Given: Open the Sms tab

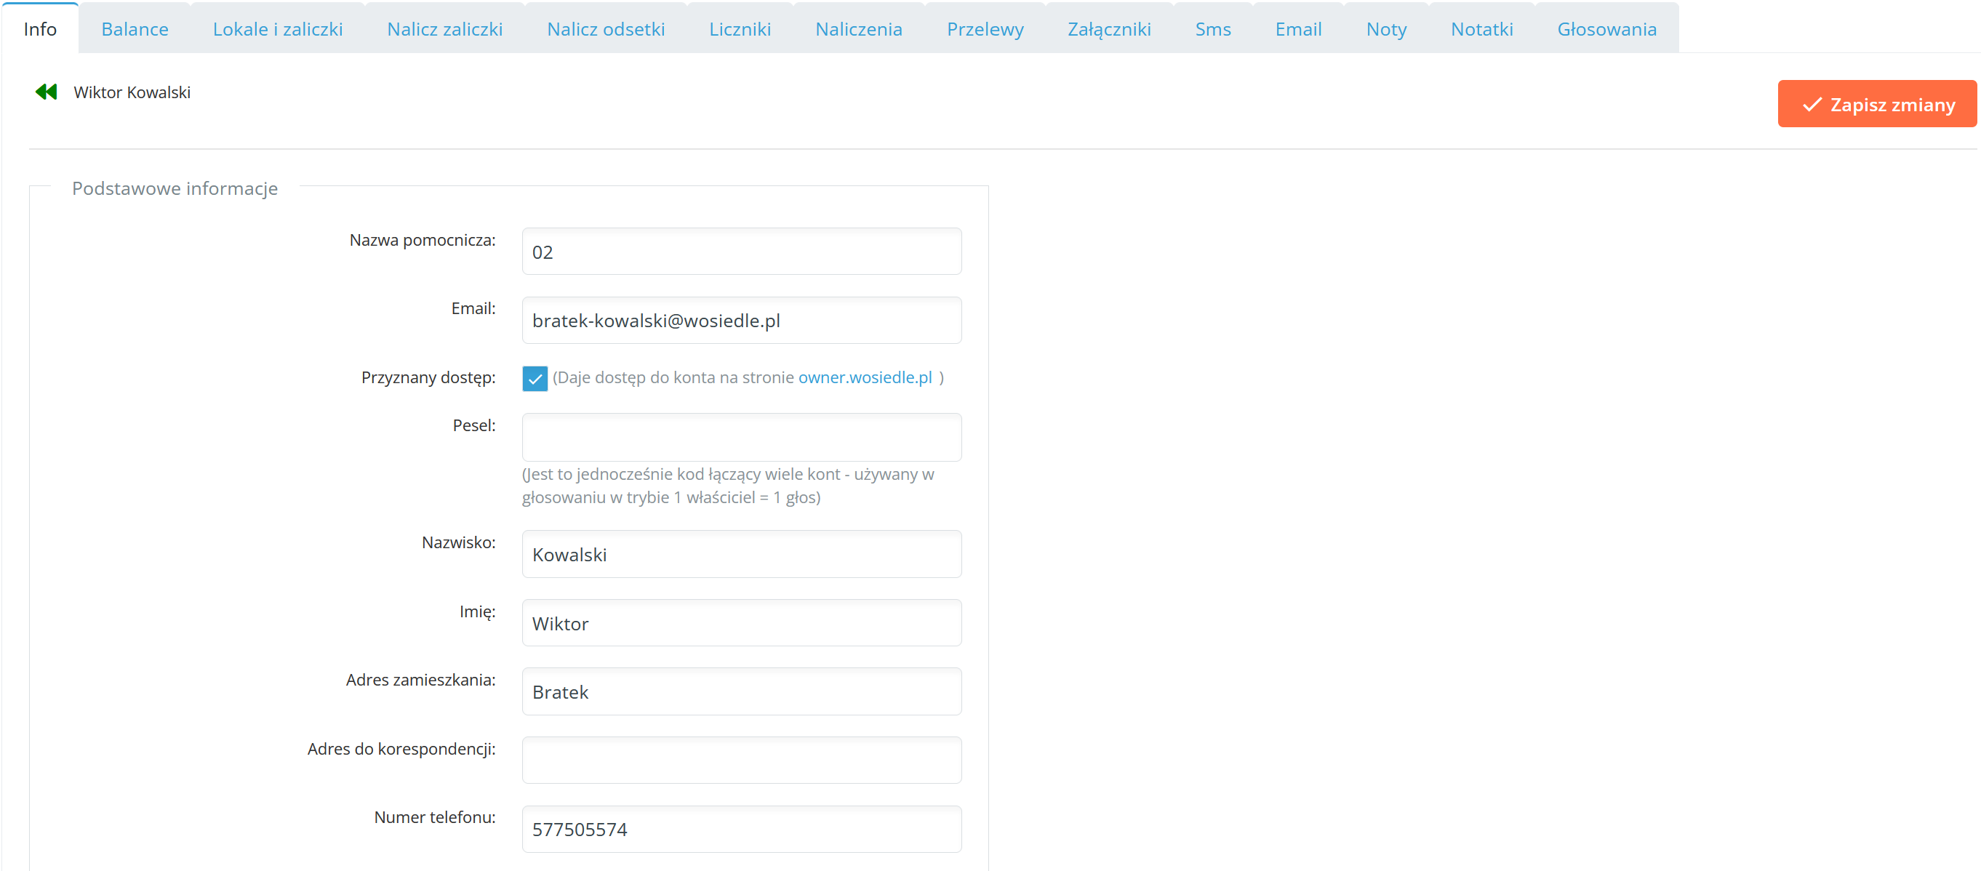Looking at the screenshot, I should tap(1213, 29).
